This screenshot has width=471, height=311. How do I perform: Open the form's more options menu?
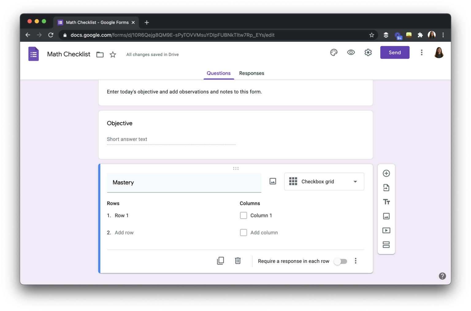[422, 52]
